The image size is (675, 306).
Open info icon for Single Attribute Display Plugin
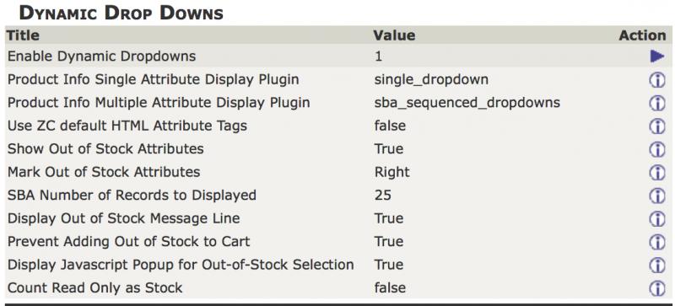(657, 79)
